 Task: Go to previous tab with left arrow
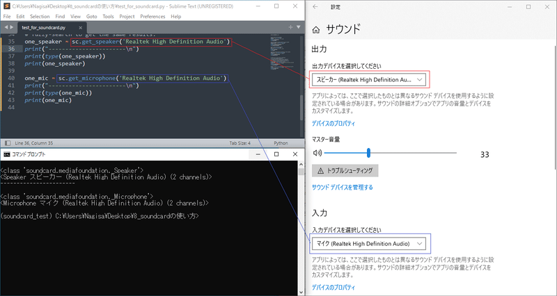pos(6,27)
